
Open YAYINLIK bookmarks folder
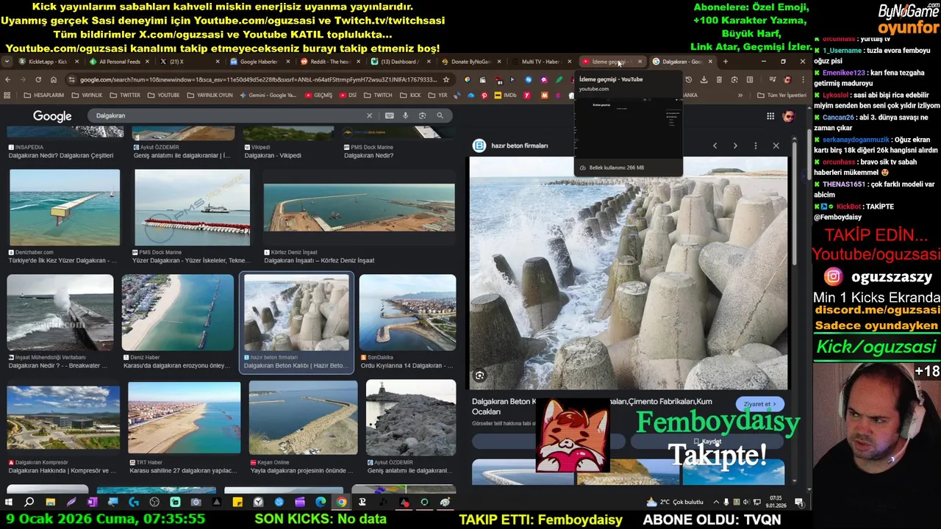coord(87,95)
